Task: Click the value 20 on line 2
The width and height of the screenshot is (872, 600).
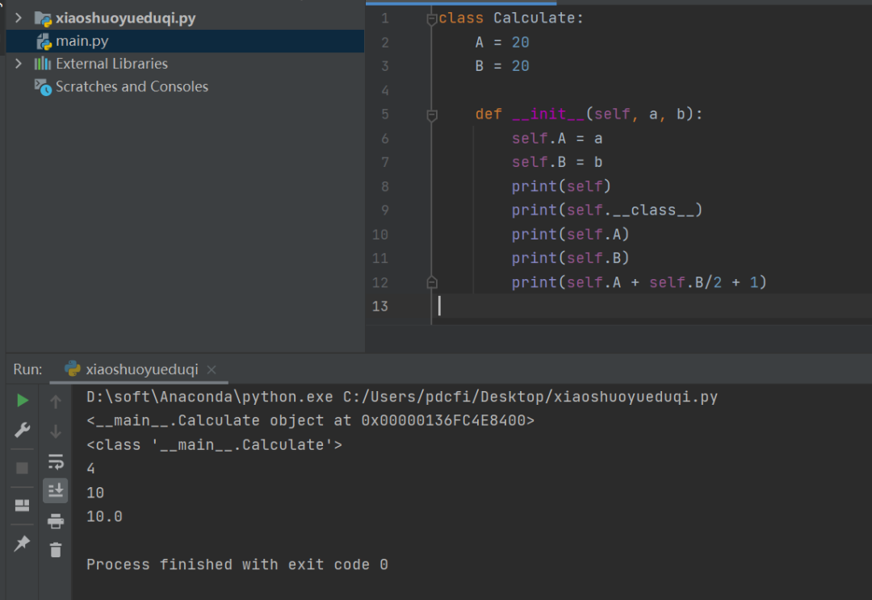Action: point(521,42)
